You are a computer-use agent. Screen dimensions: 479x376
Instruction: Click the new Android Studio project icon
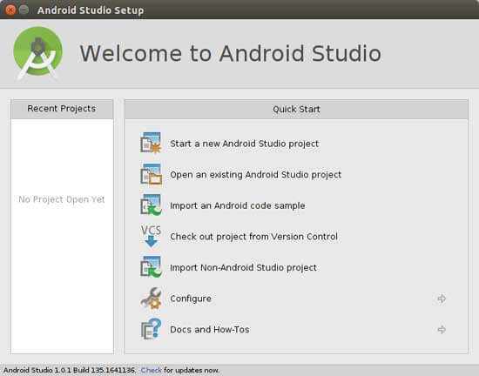[151, 143]
